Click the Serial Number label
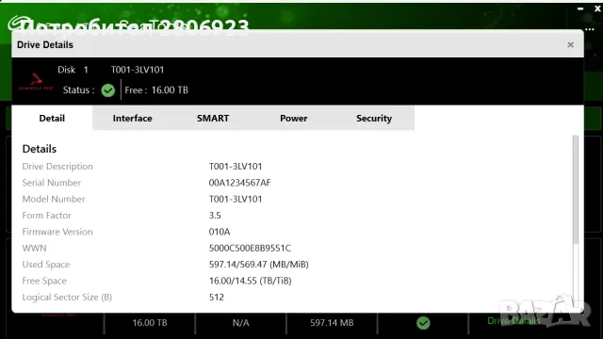The image size is (603, 339). point(52,183)
